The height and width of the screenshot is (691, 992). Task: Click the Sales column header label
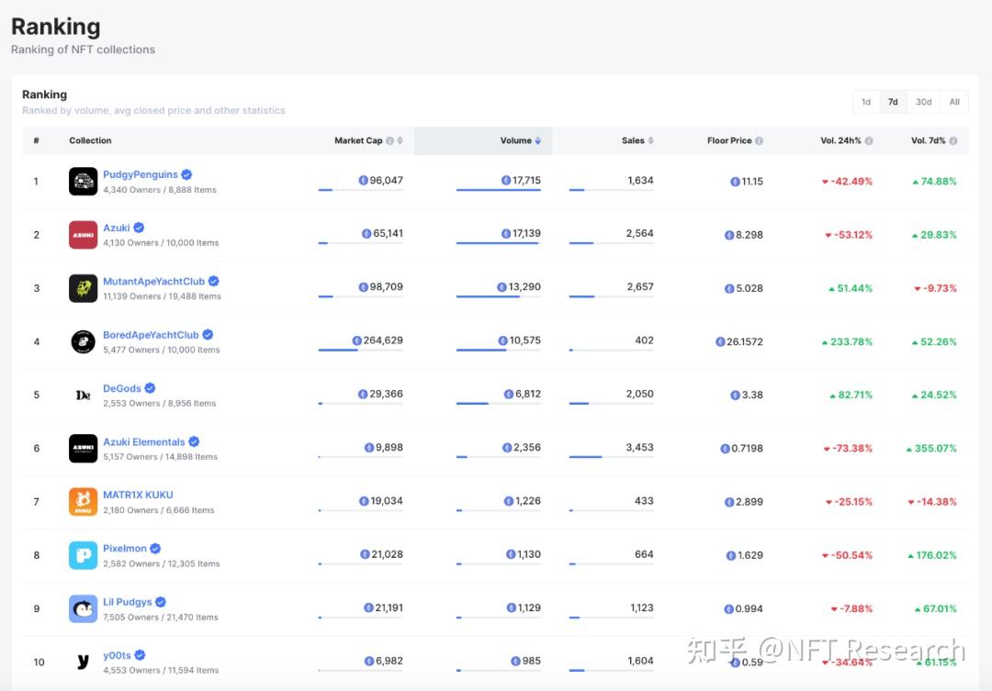633,141
